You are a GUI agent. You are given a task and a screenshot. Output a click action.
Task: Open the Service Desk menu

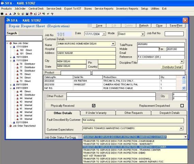pyautogui.click(x=54, y=9)
